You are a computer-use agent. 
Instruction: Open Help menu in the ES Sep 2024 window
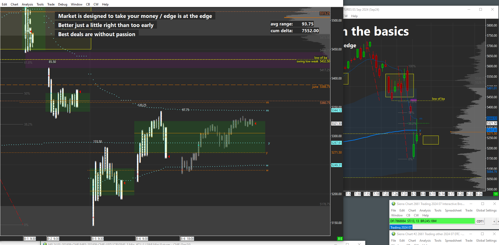354,16
